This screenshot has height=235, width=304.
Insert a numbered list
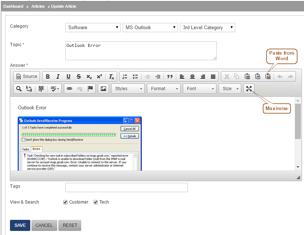[125, 76]
